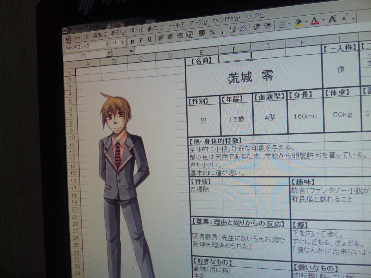The width and height of the screenshot is (371, 278).
Task: Click the gender cell 男
Action: point(203,120)
